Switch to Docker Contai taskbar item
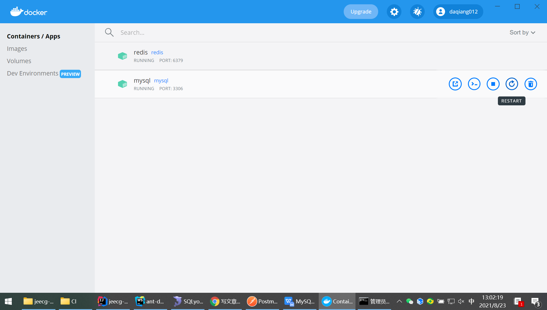The width and height of the screenshot is (547, 310). pyautogui.click(x=337, y=301)
